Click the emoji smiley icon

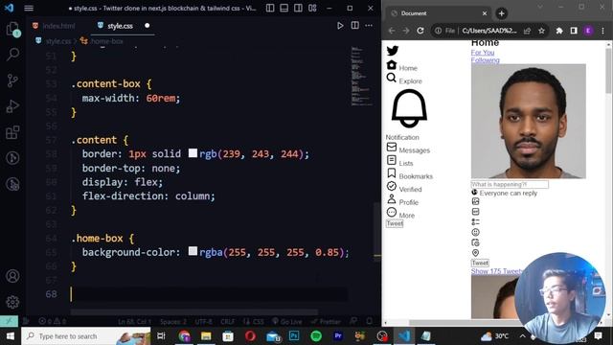475,232
